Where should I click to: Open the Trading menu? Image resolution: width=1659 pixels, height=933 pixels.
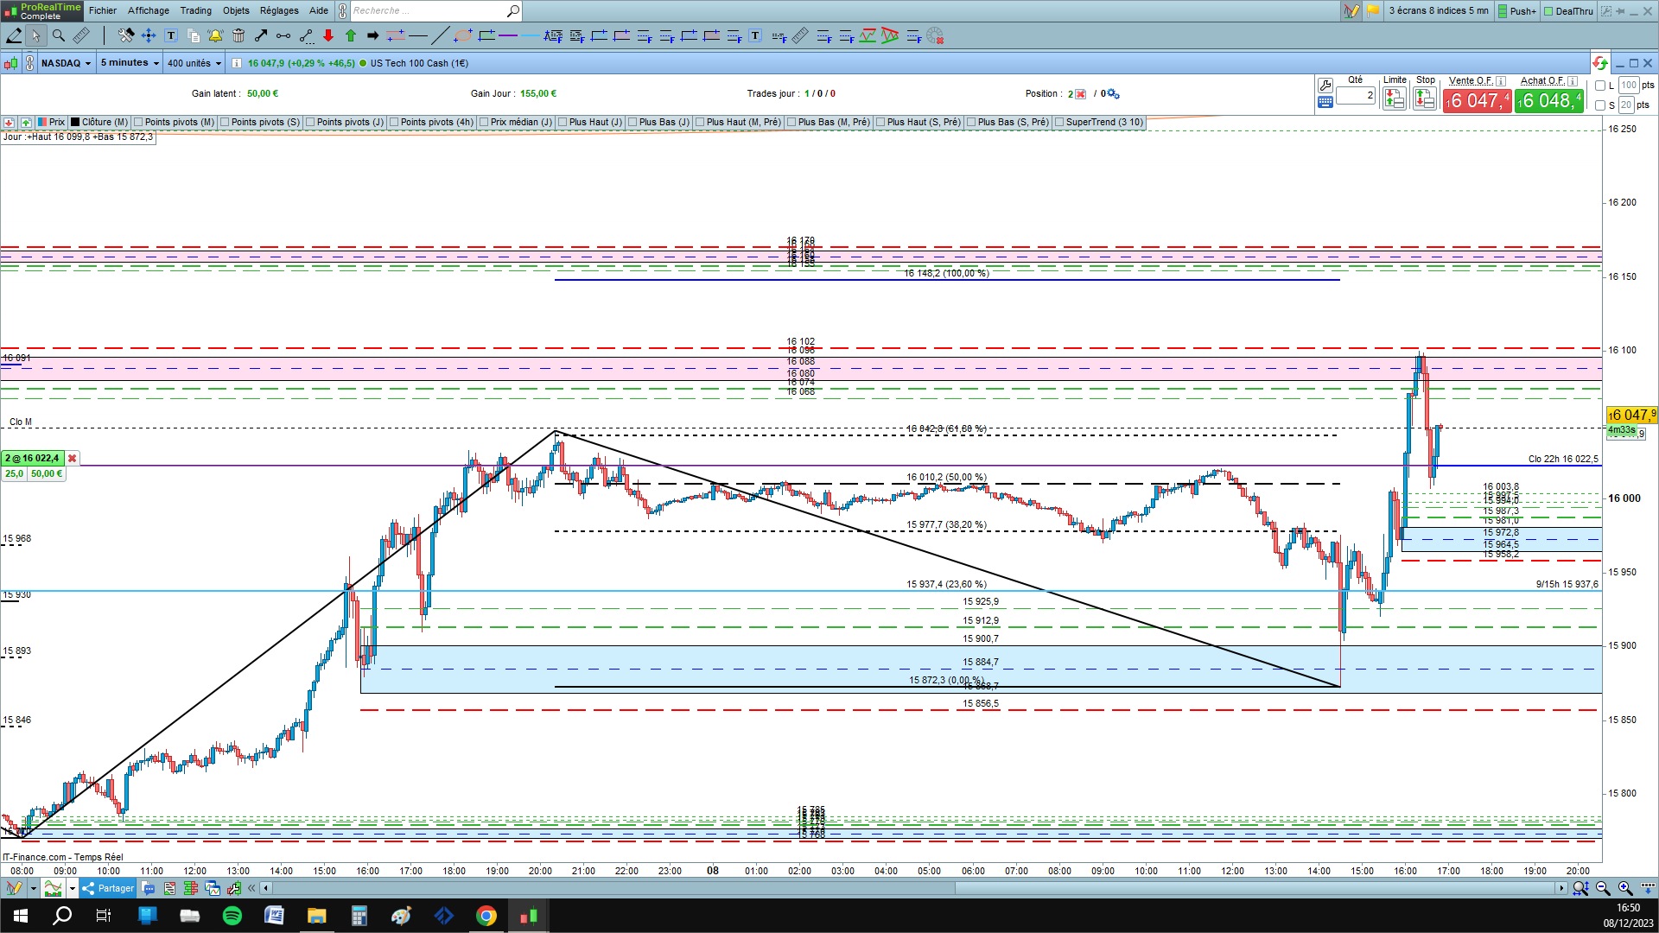[x=195, y=10]
